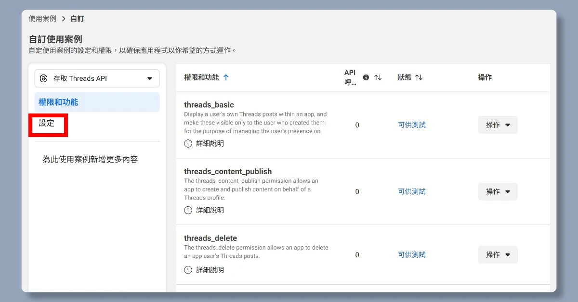Click the breadcrumb chevron separator
Viewport: 578px width, 302px height.
pyautogui.click(x=64, y=19)
